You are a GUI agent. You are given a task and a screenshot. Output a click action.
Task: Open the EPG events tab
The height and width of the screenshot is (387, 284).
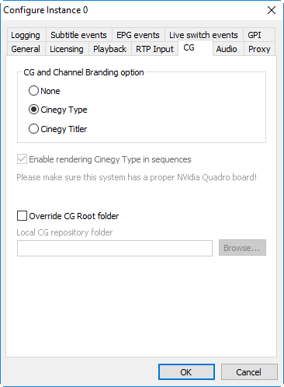click(x=138, y=35)
